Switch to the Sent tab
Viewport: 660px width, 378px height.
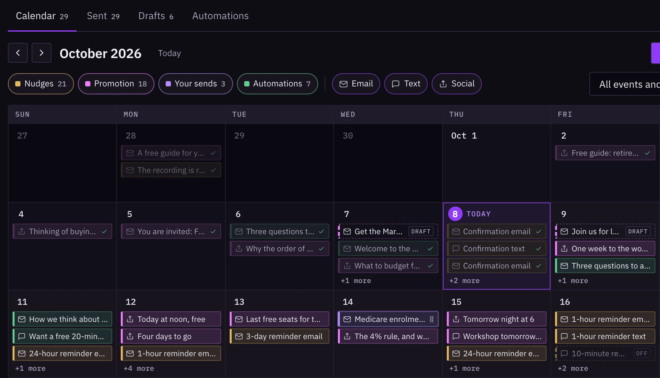(103, 16)
